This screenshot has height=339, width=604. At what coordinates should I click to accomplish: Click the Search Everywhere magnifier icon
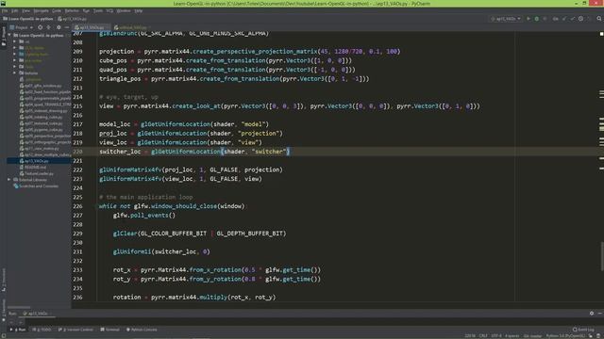(599, 19)
